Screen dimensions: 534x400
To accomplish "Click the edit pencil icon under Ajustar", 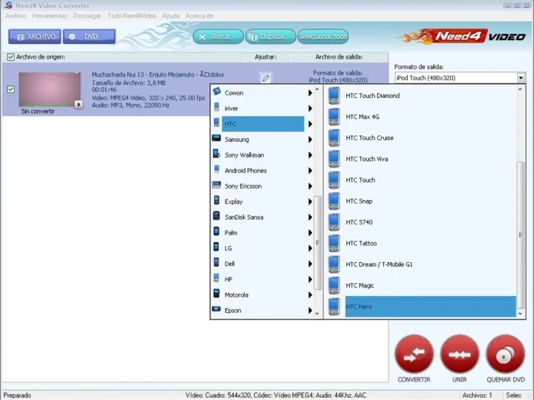I will pos(265,78).
